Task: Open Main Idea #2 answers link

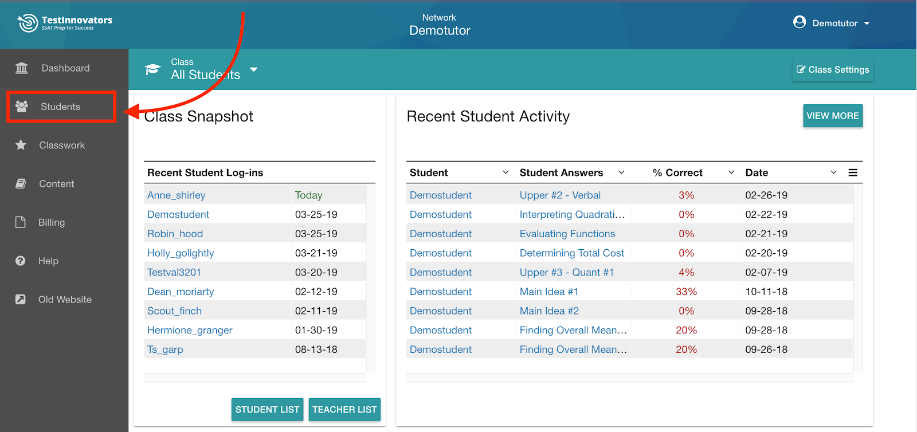Action: [549, 311]
